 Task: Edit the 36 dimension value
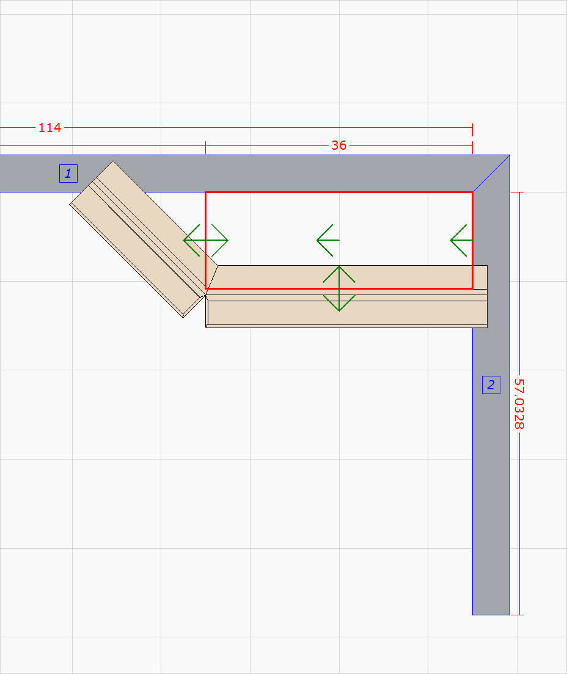[x=338, y=147]
